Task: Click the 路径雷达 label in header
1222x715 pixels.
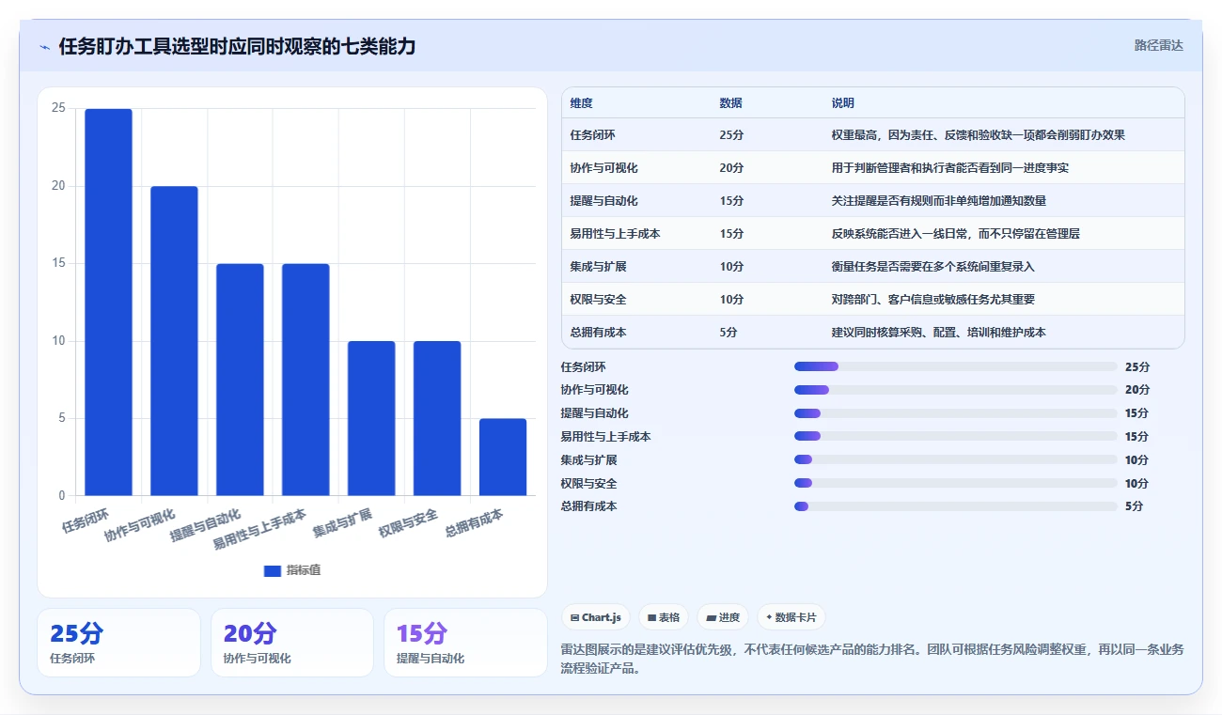Action: point(1158,45)
